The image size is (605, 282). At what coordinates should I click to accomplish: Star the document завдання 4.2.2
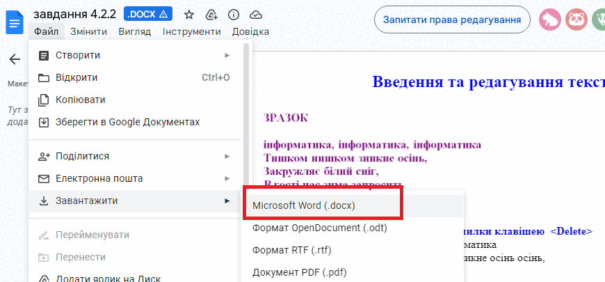tap(188, 15)
